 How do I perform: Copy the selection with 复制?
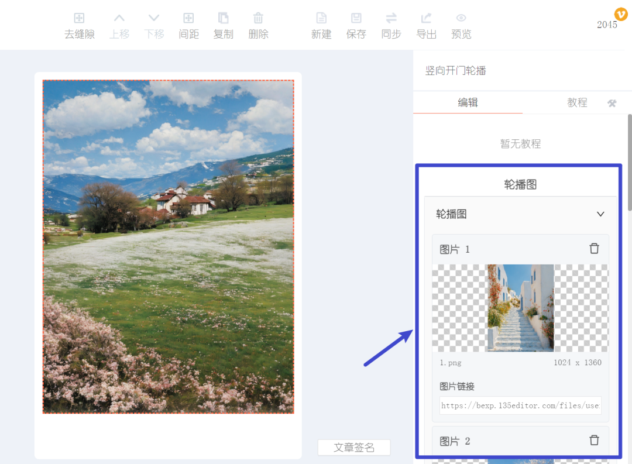pos(224,26)
